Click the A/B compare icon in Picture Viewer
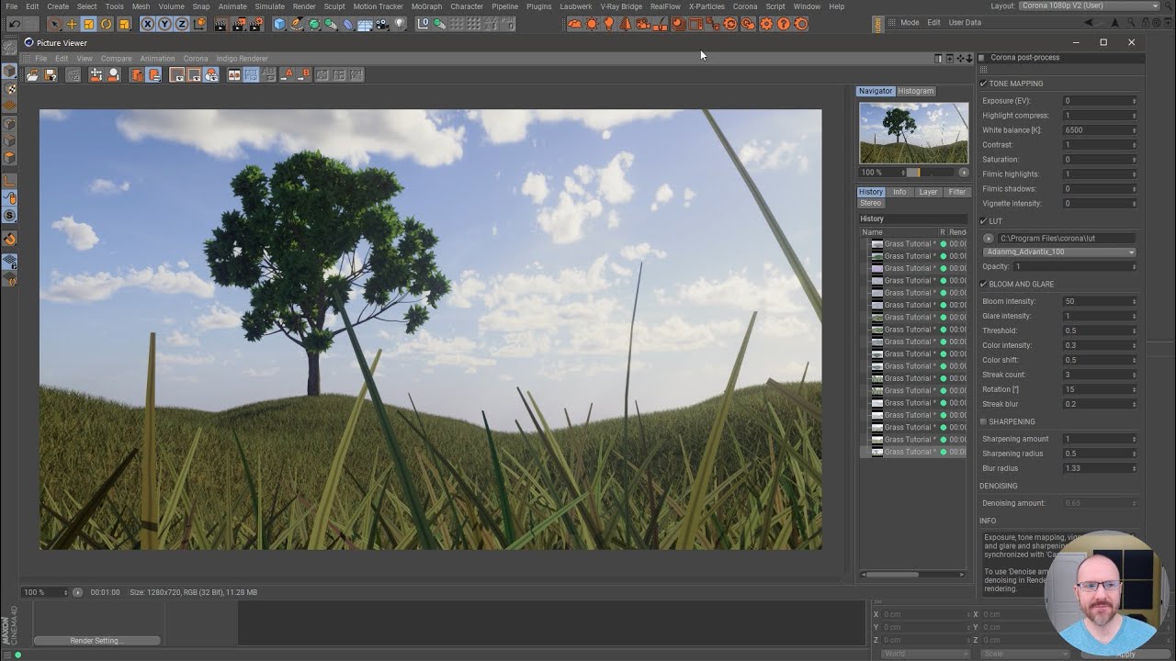The width and height of the screenshot is (1176, 661). 269,74
